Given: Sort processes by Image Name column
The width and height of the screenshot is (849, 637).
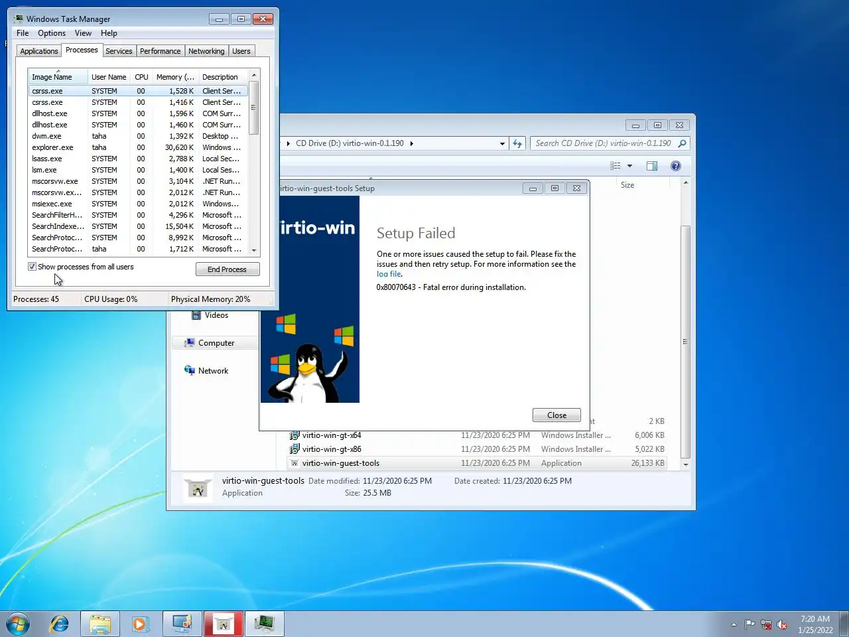Looking at the screenshot, I should point(58,77).
